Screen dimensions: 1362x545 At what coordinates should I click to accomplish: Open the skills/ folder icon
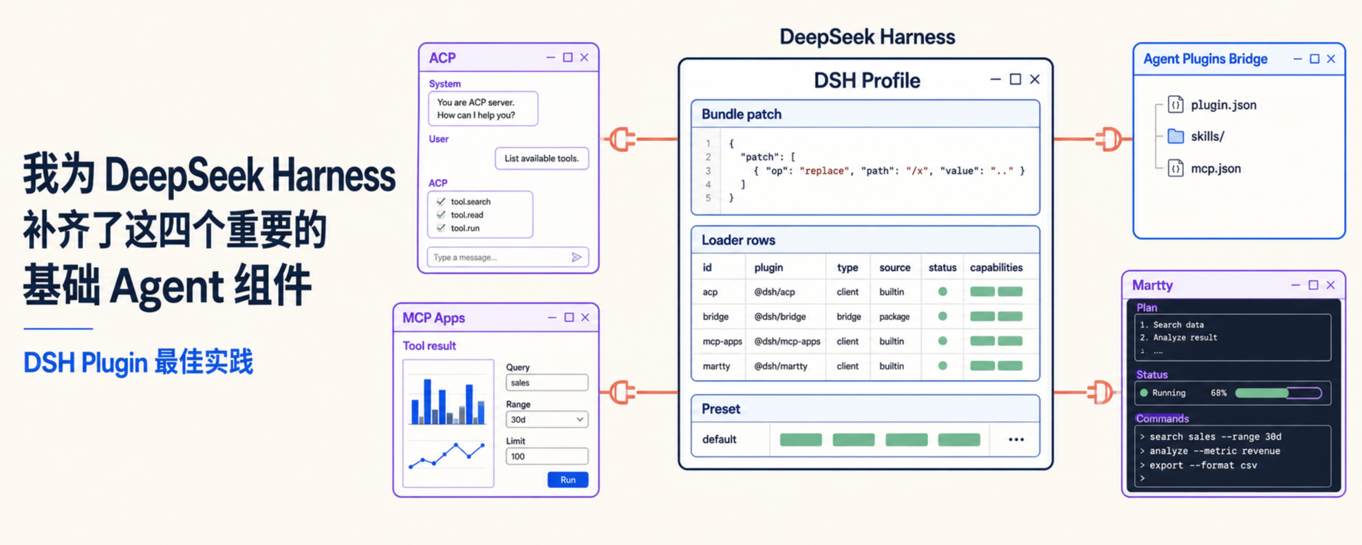[1176, 136]
